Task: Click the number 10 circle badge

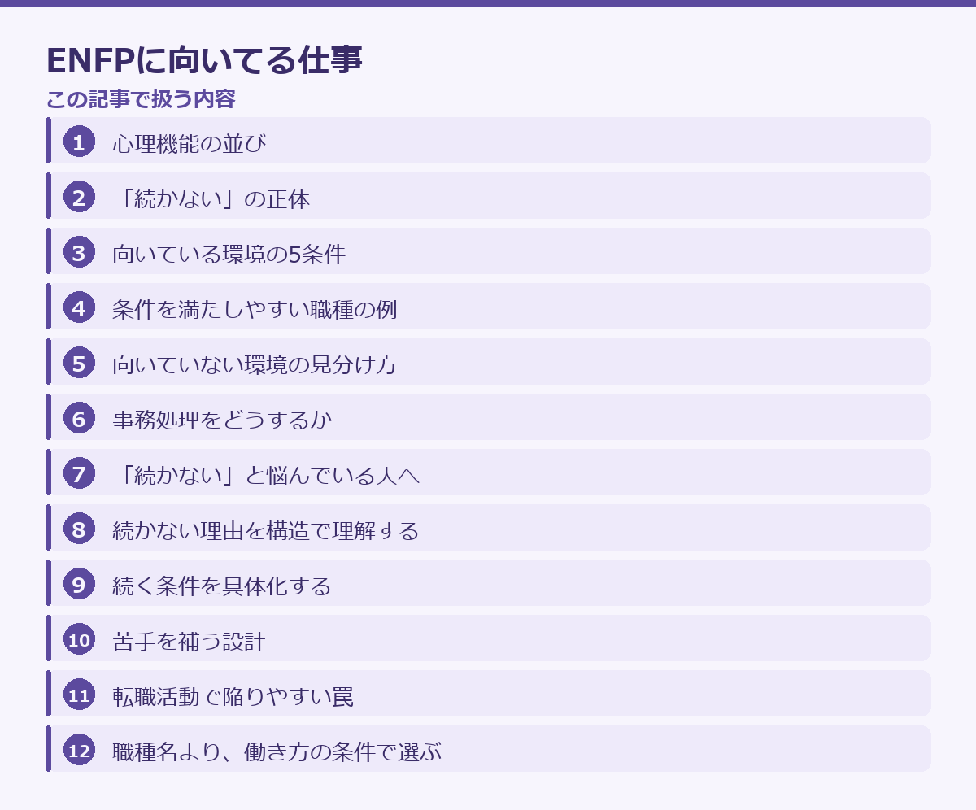Action: coord(79,641)
